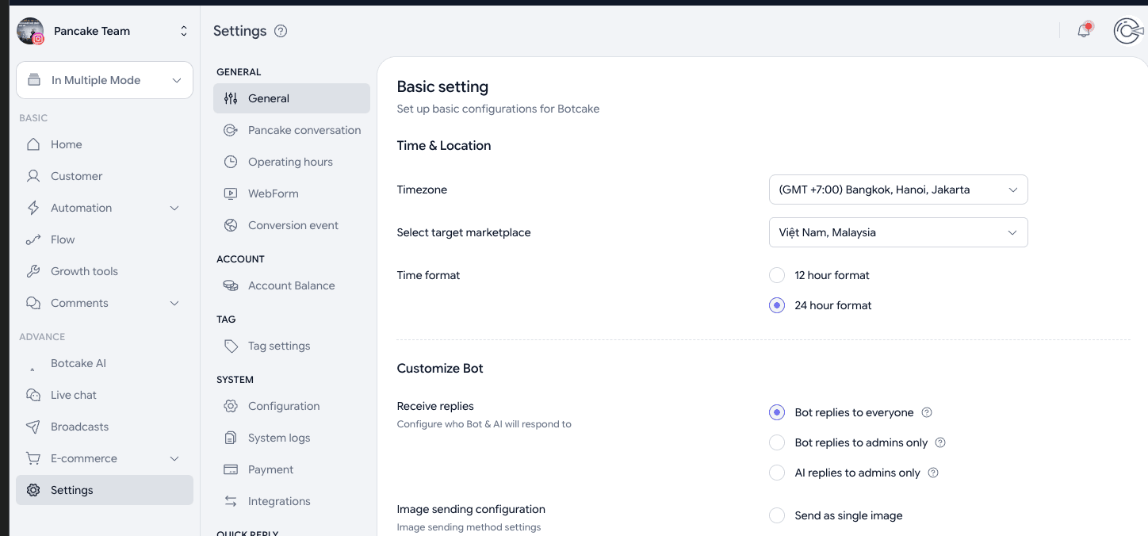Click the E-commerce shopping cart icon
Viewport: 1148px width, 536px height.
[33, 458]
